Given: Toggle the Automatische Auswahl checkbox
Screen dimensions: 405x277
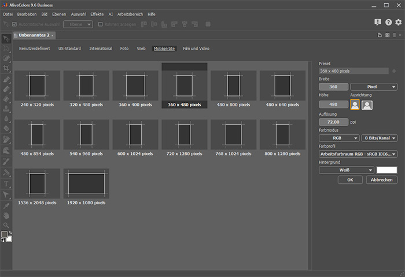Looking at the screenshot, I should coord(14,24).
